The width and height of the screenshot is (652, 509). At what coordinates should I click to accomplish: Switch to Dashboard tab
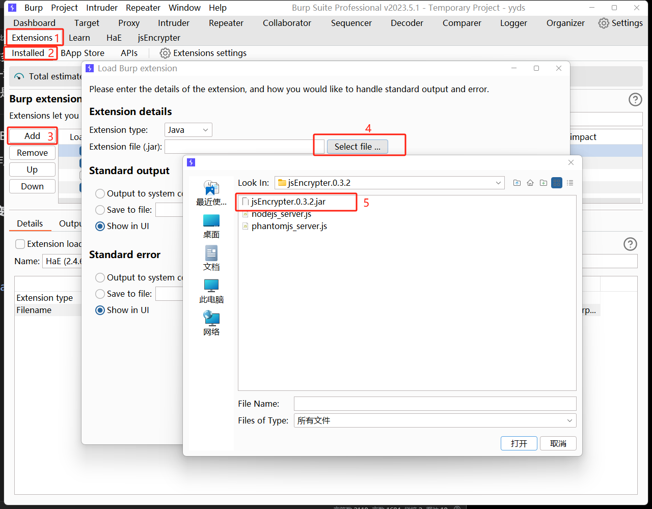point(35,23)
